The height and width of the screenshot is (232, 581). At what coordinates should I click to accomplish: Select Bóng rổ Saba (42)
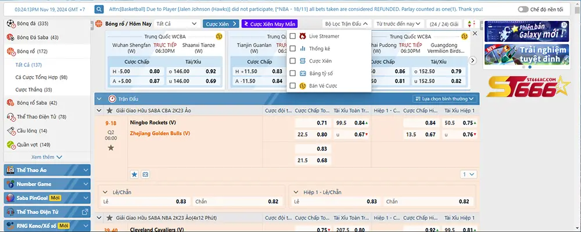pos(47,103)
